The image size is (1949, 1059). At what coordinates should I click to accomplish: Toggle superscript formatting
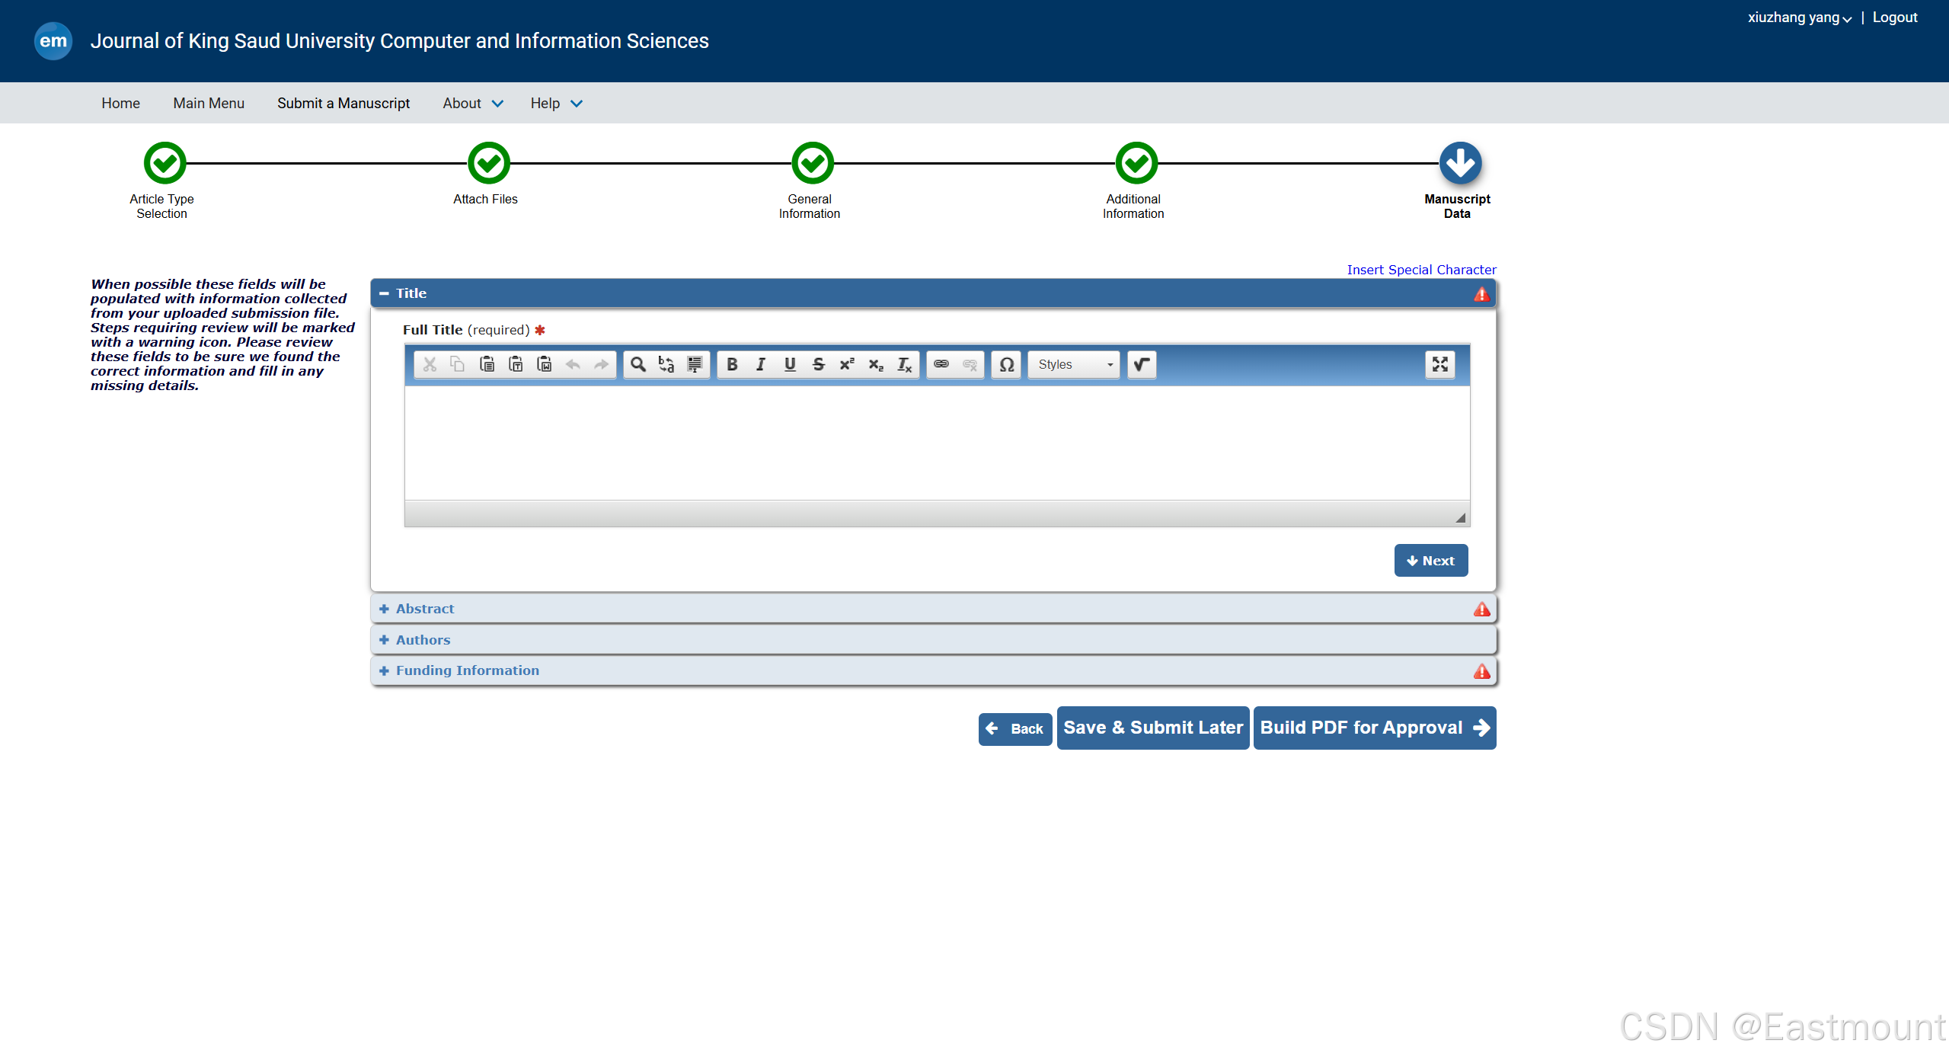(x=847, y=364)
